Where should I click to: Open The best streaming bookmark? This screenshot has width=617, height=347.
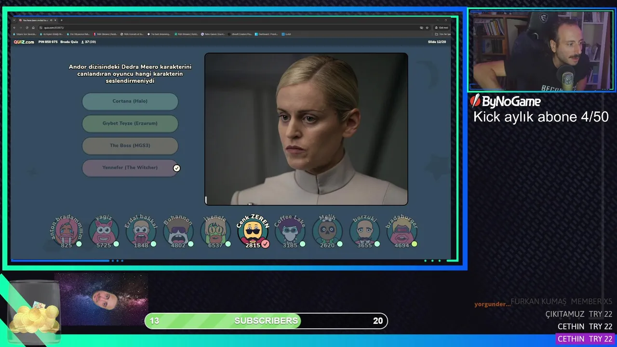(159, 34)
